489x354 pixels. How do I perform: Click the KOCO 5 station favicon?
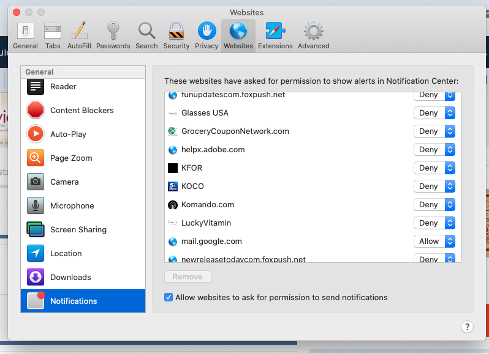click(173, 186)
